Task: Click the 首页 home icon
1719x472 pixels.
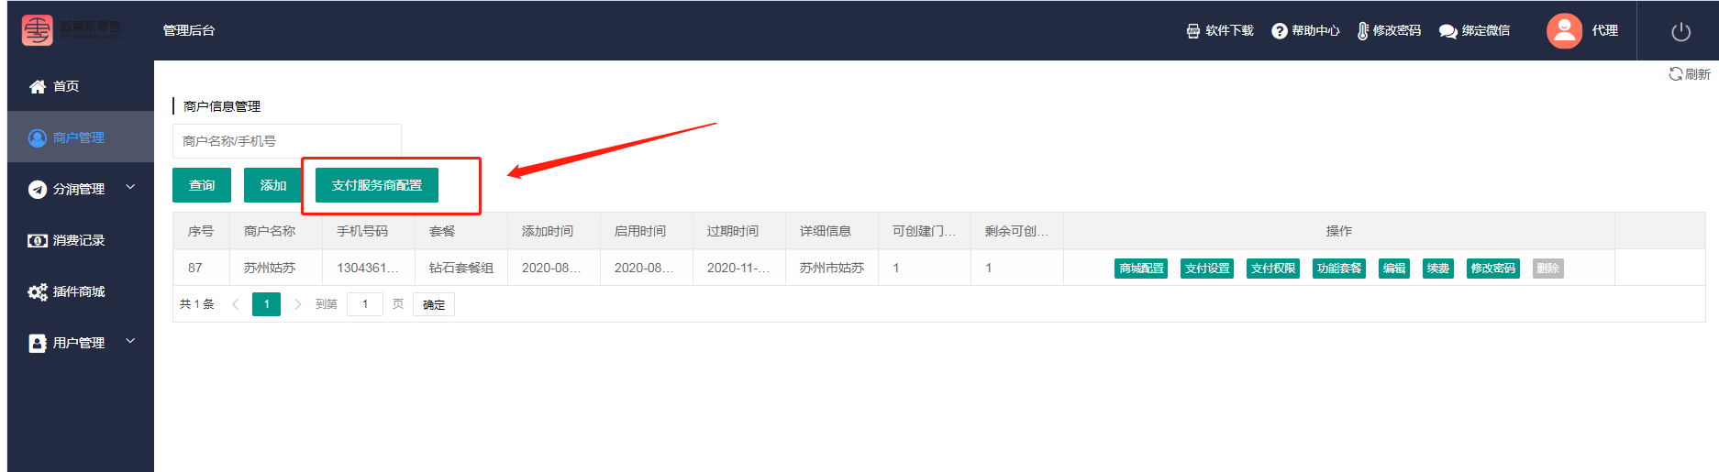Action: tap(38, 86)
